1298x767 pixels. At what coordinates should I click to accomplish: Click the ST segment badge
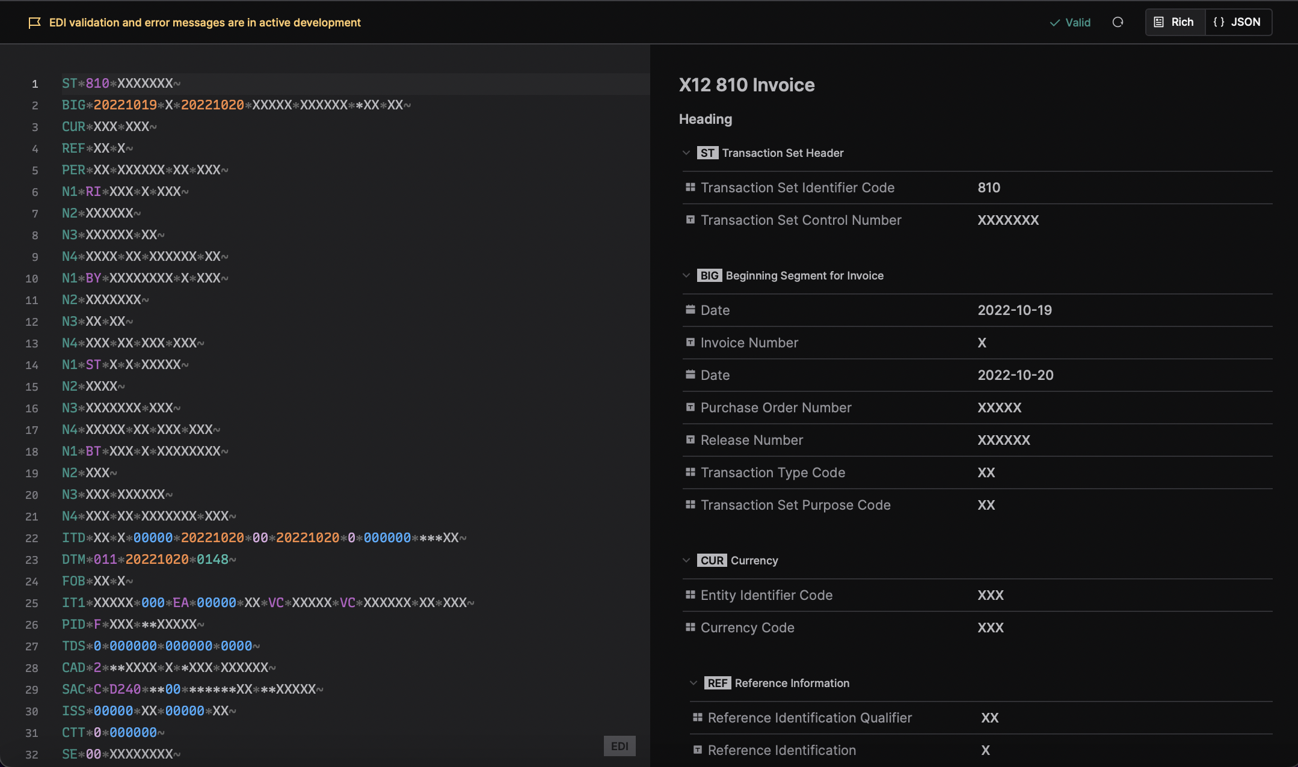click(x=707, y=153)
